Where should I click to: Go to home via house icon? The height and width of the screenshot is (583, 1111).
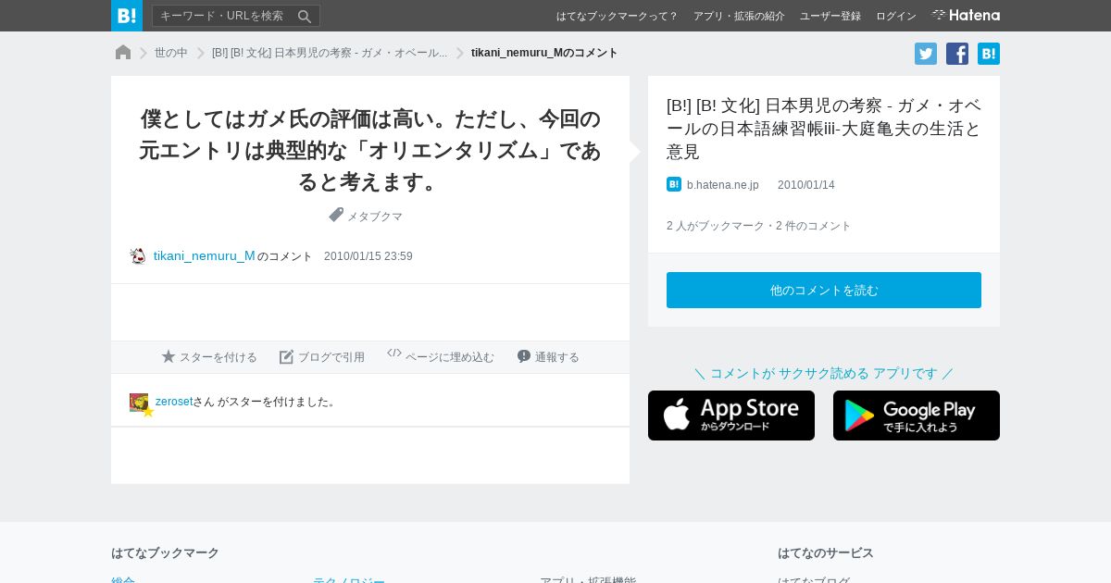click(x=123, y=53)
